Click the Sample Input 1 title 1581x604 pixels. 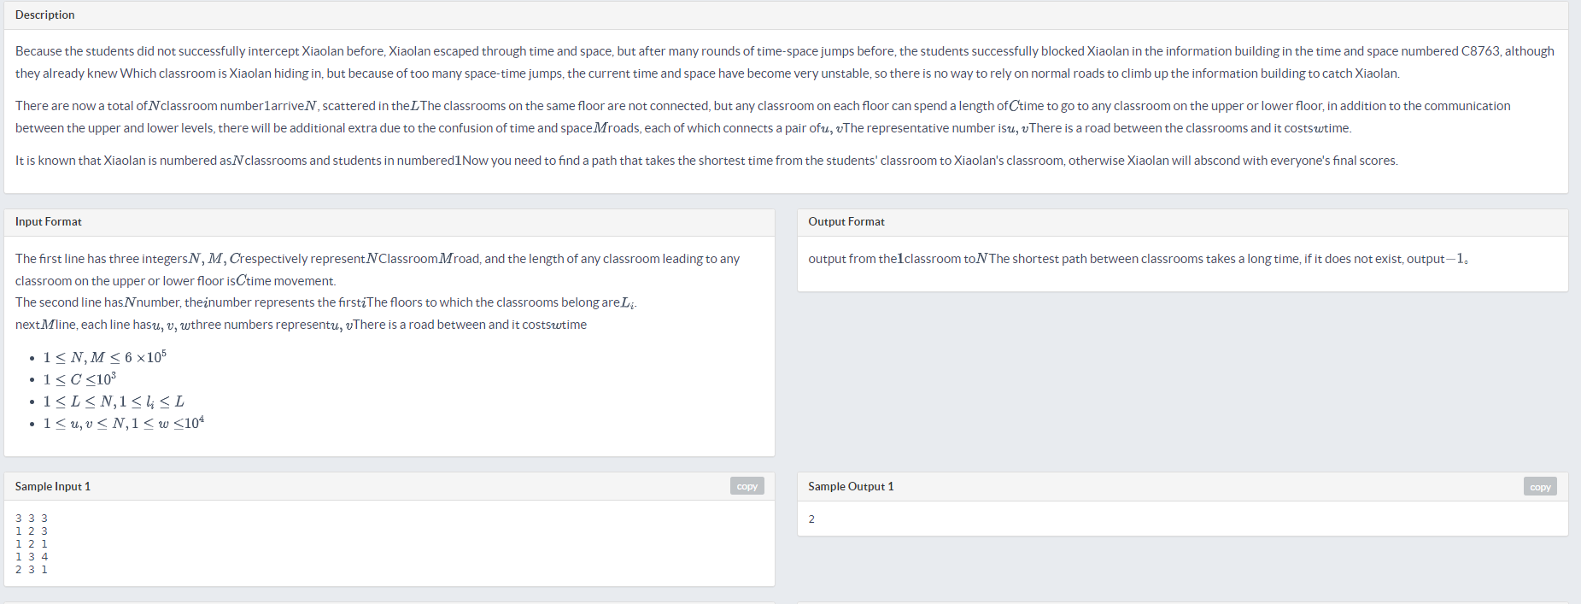click(x=53, y=486)
